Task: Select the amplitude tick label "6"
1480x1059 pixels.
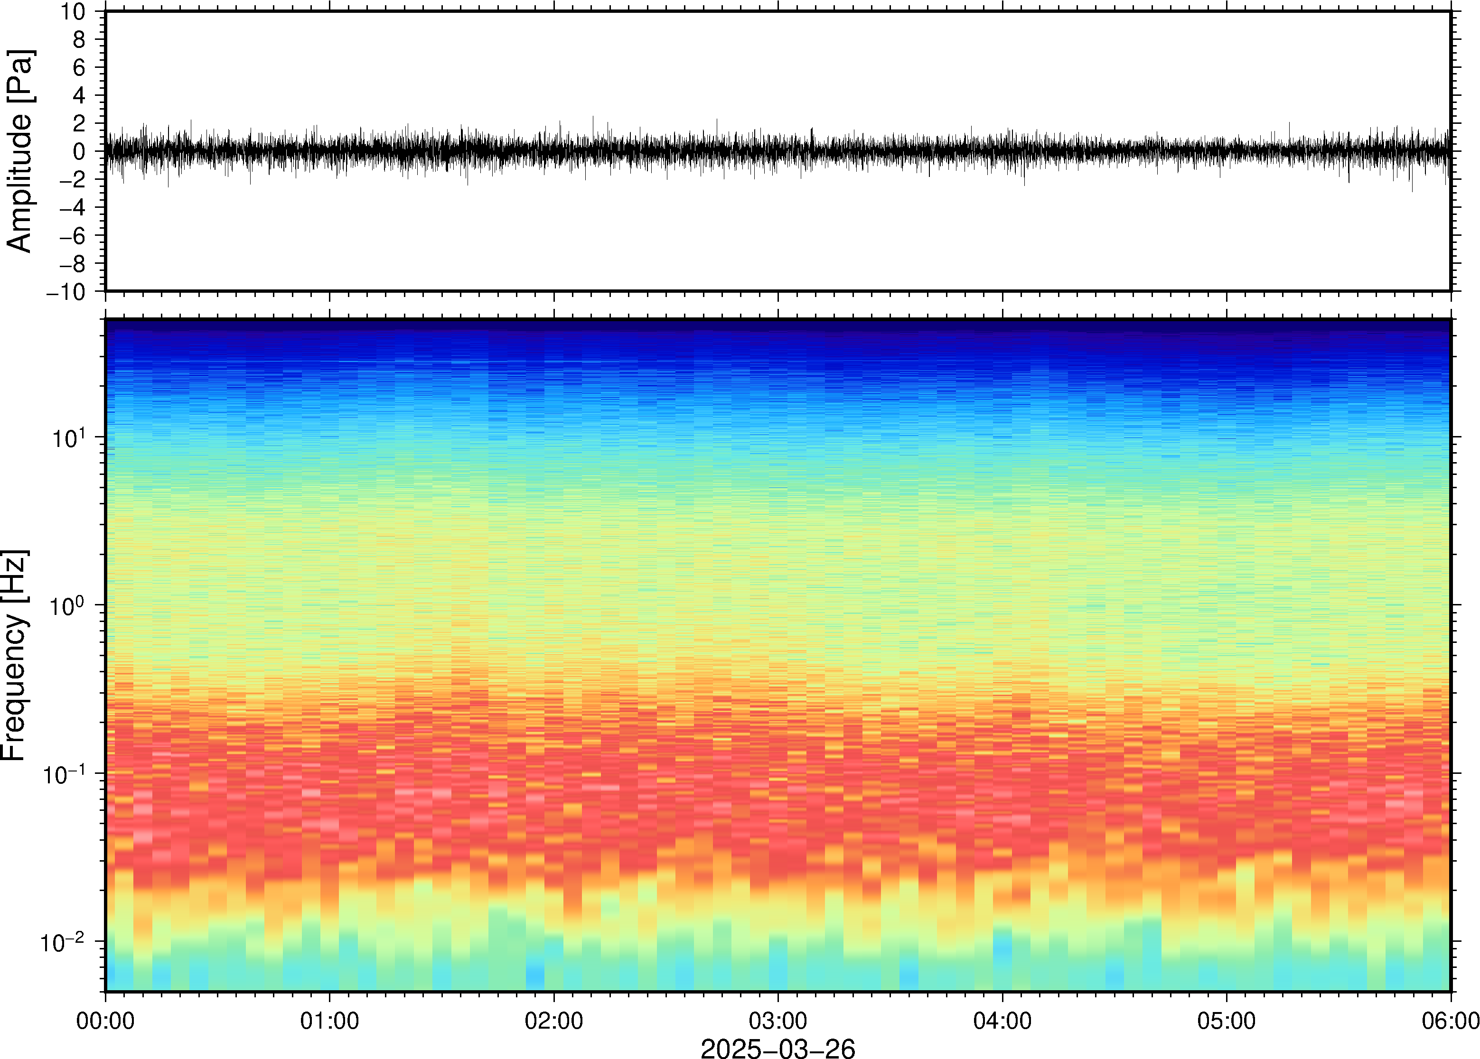Action: 80,67
